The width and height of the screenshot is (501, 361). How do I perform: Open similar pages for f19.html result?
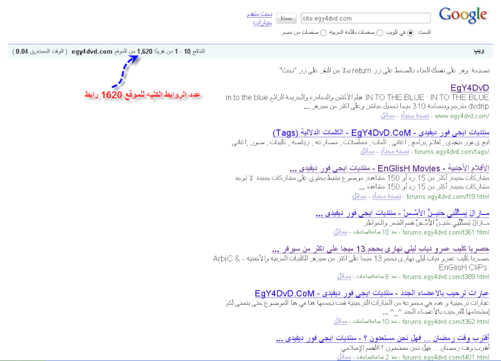pos(359,196)
